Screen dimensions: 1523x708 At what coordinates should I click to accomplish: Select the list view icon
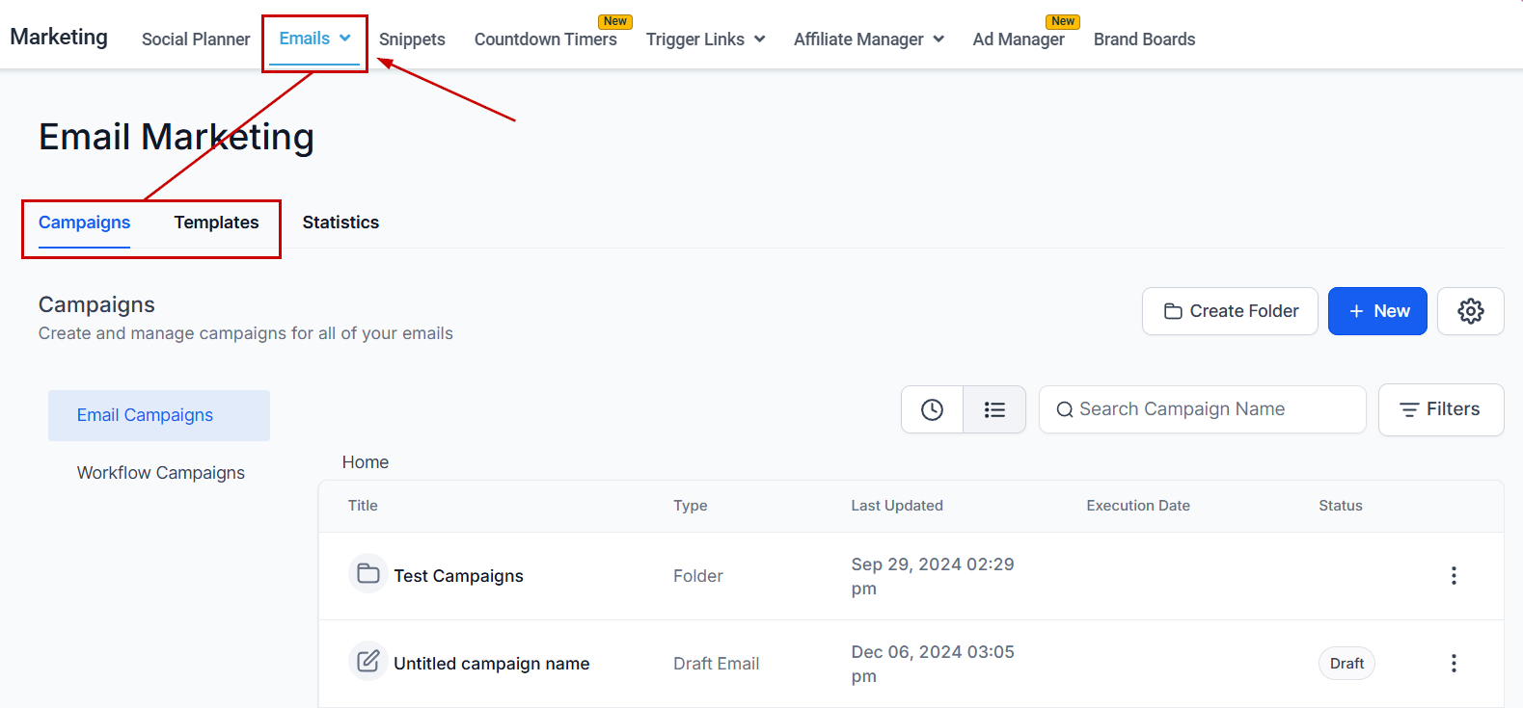pyautogui.click(x=994, y=409)
